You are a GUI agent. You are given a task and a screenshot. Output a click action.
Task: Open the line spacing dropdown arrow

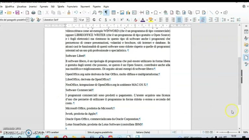click(x=228, y=20)
